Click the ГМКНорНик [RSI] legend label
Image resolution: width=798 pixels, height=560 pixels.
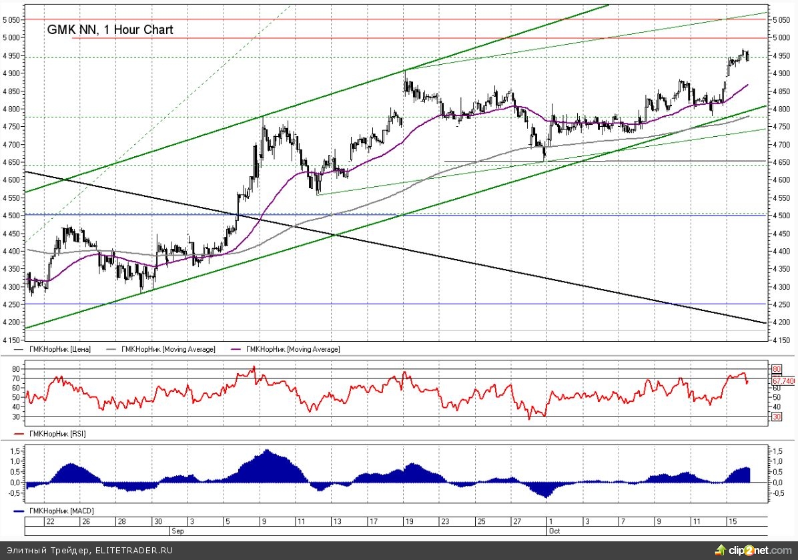[56, 434]
